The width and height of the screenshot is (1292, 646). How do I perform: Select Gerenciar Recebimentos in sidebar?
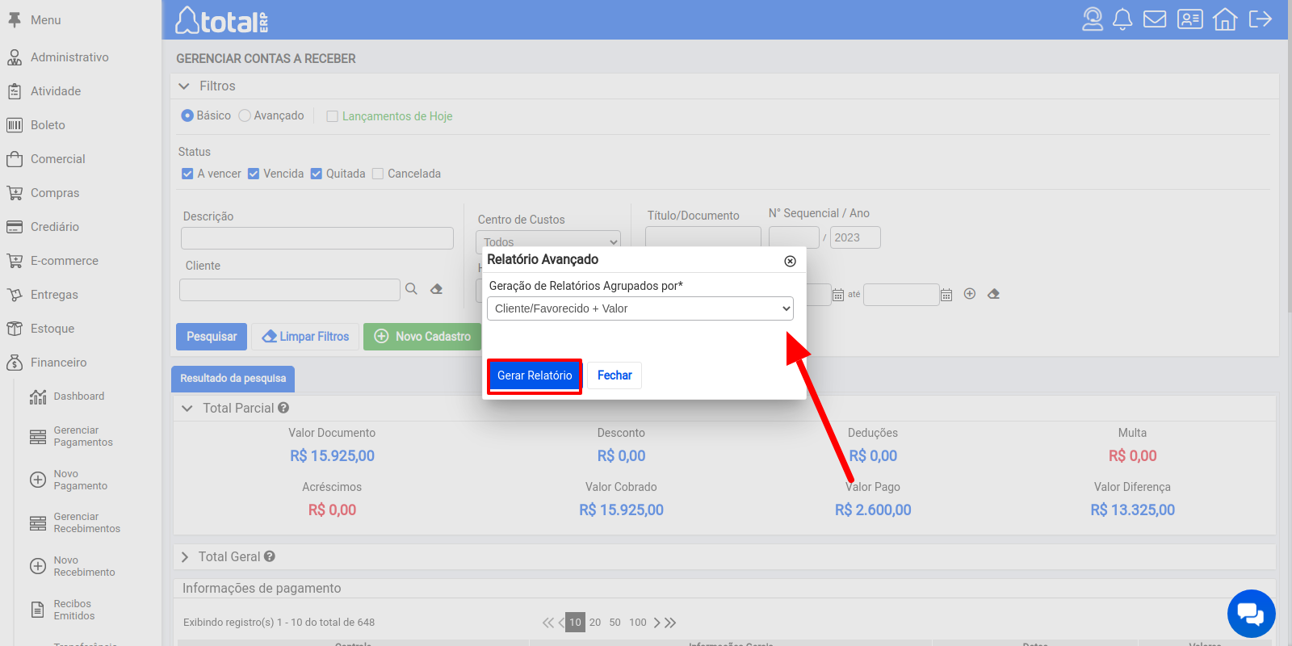pos(86,523)
